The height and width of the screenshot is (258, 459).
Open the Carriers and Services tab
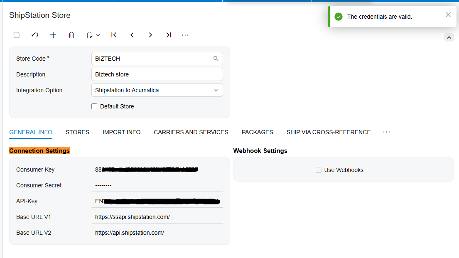pyautogui.click(x=191, y=132)
